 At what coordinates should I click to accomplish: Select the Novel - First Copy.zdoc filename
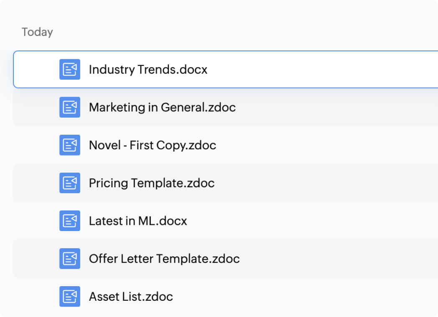point(153,145)
